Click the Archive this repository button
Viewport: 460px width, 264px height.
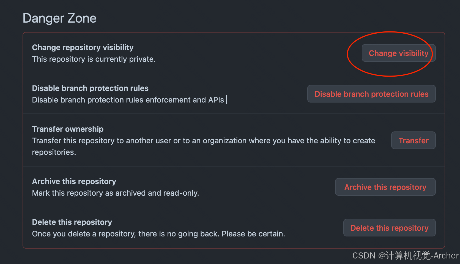[x=385, y=187]
